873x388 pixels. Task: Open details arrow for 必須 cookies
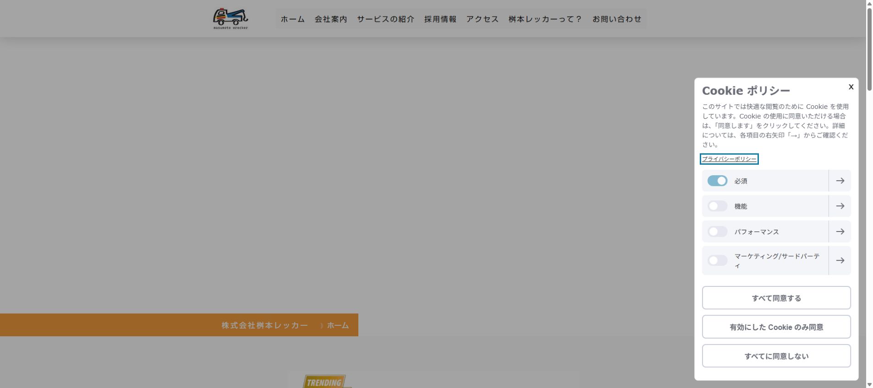pyautogui.click(x=840, y=181)
